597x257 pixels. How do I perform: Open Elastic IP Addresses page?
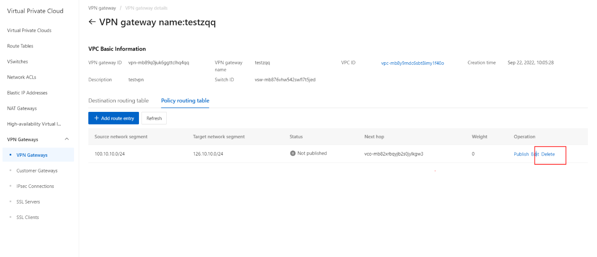(x=27, y=93)
